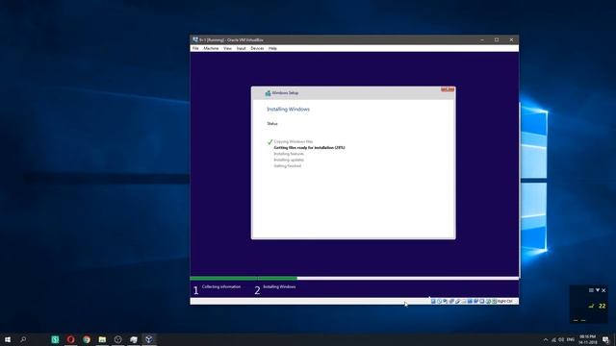The image size is (616, 346).
Task: Open the Input menu
Action: click(x=241, y=48)
